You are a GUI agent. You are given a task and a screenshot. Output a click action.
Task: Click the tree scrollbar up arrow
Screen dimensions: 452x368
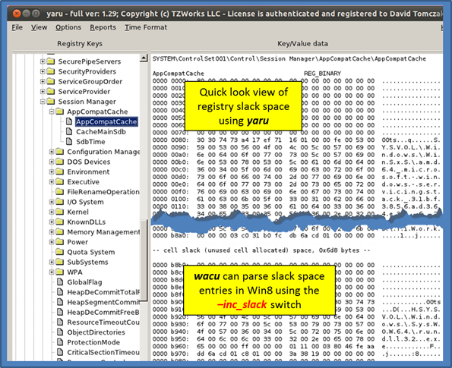click(144, 58)
